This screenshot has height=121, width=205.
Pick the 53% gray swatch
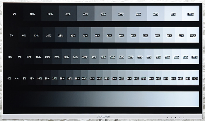pos(109,35)
